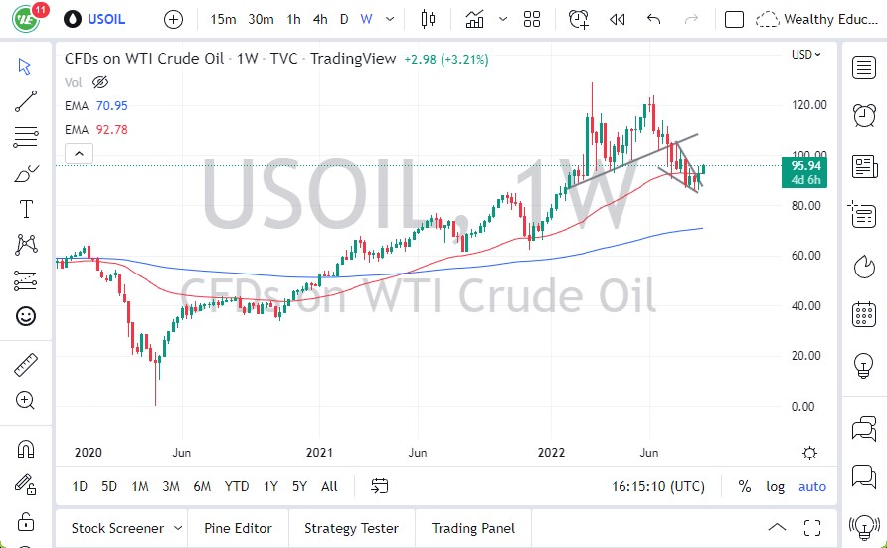Viewport: 887px width, 548px height.
Task: Open the Wealthy Educ... cloud layout menu
Action: [x=816, y=20]
